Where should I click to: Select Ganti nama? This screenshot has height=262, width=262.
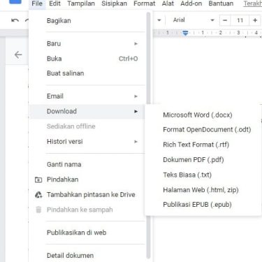coord(87,164)
